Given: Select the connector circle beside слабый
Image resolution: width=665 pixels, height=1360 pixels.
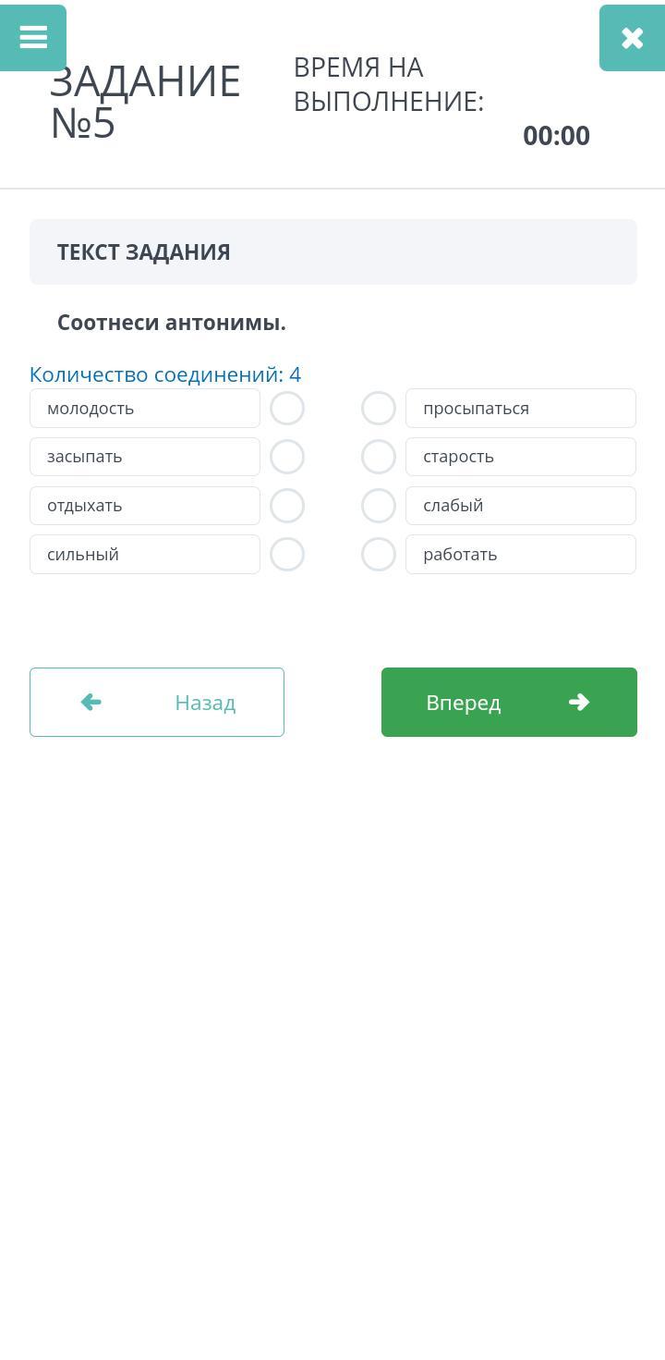Looking at the screenshot, I should click(379, 506).
